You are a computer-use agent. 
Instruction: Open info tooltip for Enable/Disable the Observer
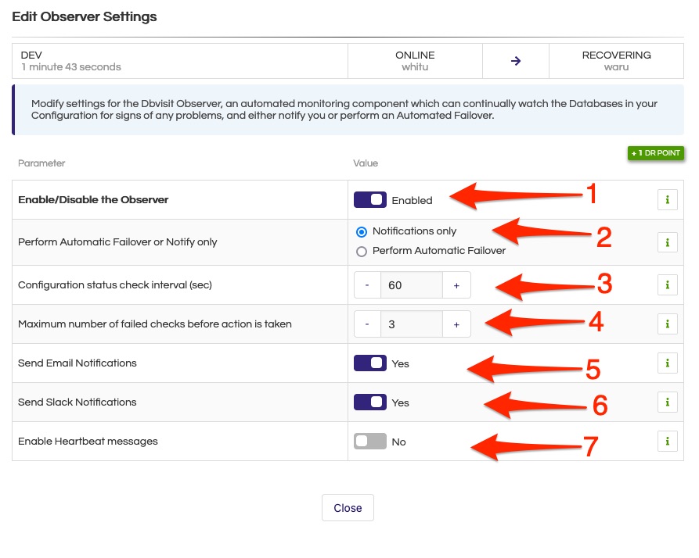(x=667, y=199)
